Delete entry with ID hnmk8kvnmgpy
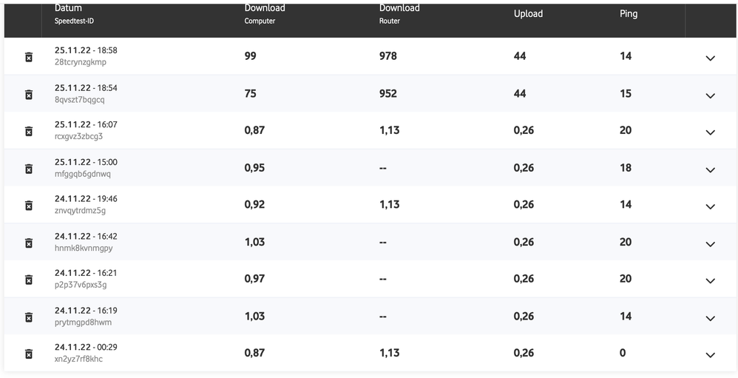This screenshot has width=738, height=378. (x=29, y=243)
